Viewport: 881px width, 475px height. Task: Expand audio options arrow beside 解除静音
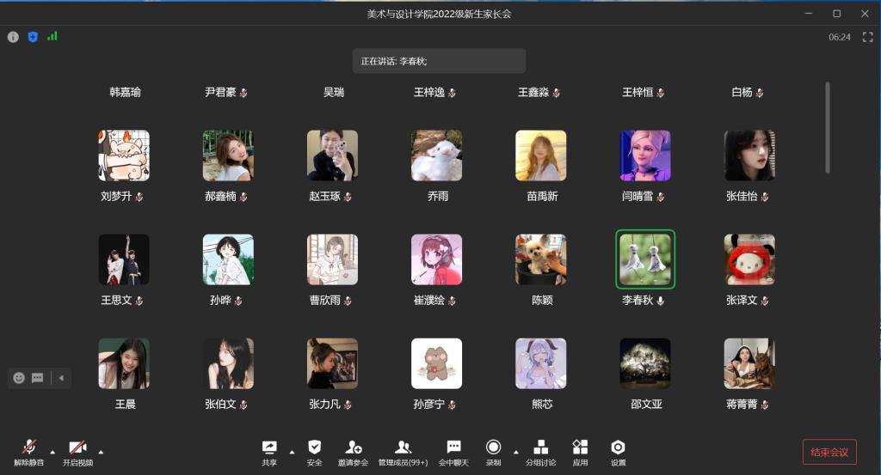(x=52, y=452)
